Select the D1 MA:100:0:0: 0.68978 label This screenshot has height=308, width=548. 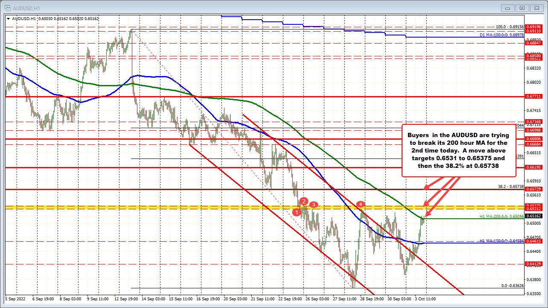501,35
